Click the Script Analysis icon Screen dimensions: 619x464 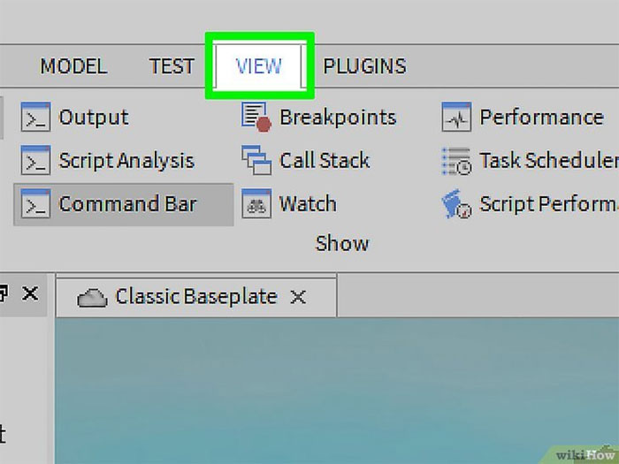coord(35,161)
